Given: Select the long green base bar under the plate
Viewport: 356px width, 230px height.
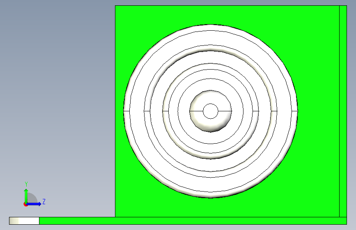Looking at the screenshot, I should pyautogui.click(x=193, y=221).
